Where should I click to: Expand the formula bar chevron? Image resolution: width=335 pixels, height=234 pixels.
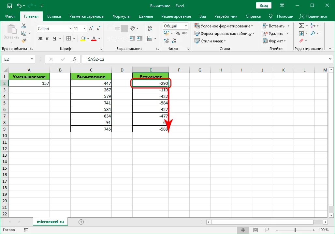[x=330, y=59]
